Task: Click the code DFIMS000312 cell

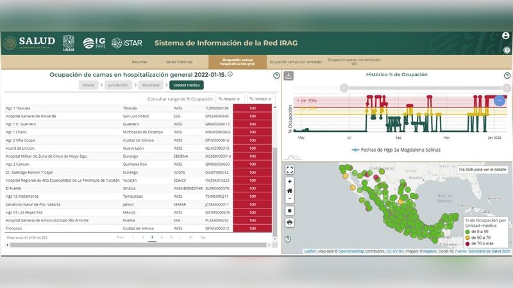Action: tap(217, 228)
